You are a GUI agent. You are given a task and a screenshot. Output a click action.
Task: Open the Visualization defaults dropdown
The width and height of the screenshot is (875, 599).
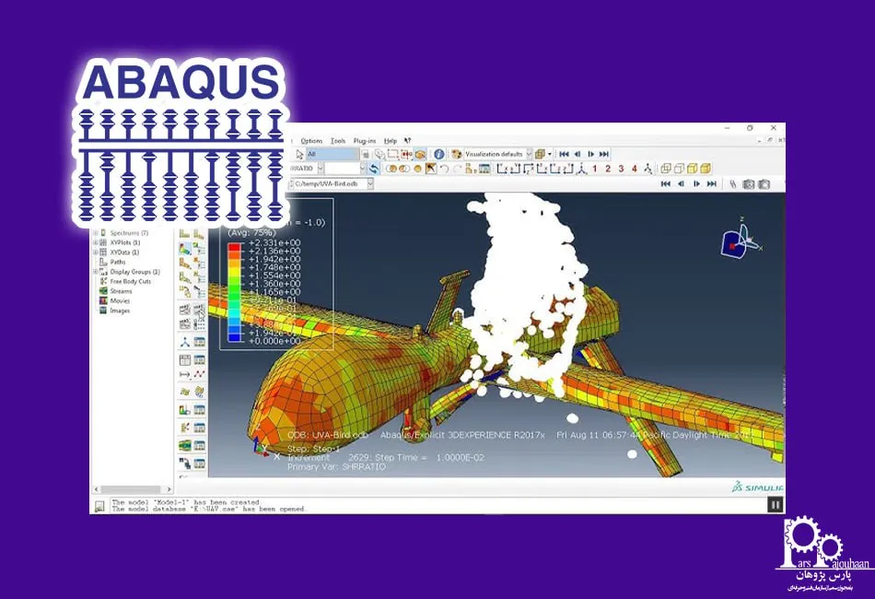[528, 155]
